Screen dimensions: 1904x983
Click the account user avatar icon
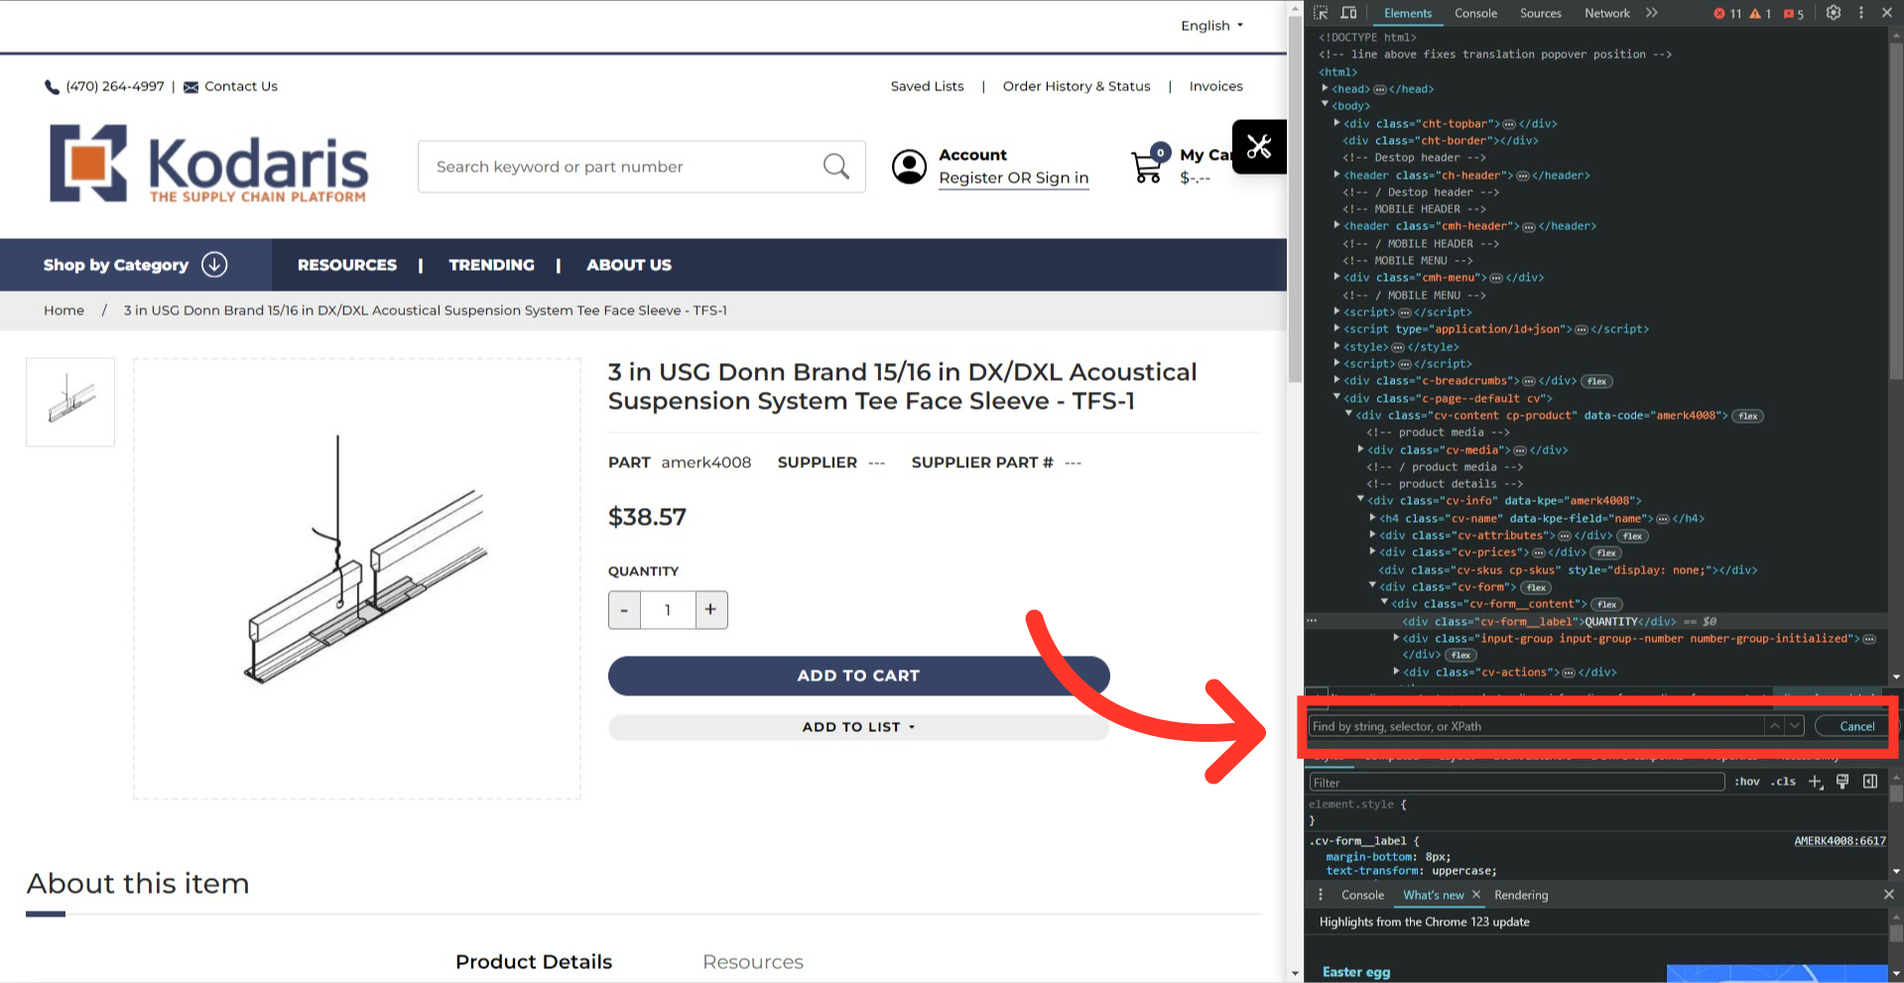(909, 167)
